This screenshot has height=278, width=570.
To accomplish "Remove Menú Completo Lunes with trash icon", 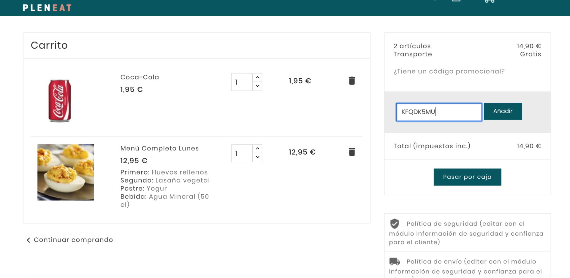I will (x=352, y=152).
